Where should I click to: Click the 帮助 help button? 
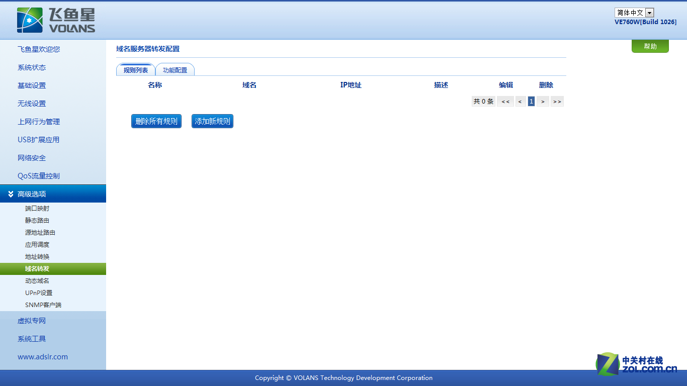(650, 46)
